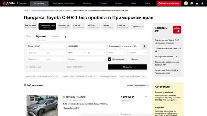Switch to the Все tab

(x=28, y=36)
